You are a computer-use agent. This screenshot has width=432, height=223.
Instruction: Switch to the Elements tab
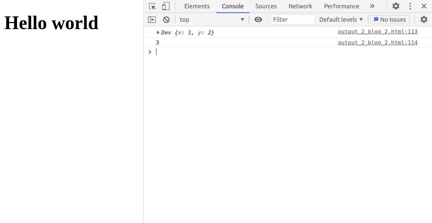[197, 6]
